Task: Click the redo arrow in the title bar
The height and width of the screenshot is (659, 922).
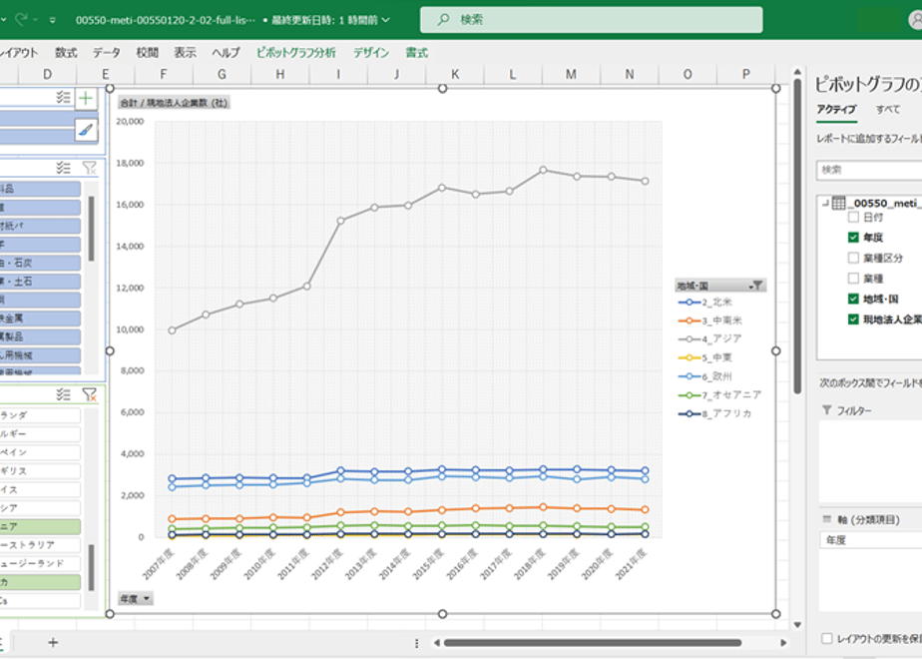Action: pyautogui.click(x=21, y=19)
